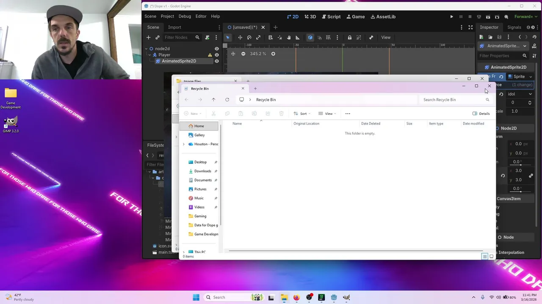Screen dimensions: 542x304
Task: Open Godot's Debug menu
Action: pos(185,16)
